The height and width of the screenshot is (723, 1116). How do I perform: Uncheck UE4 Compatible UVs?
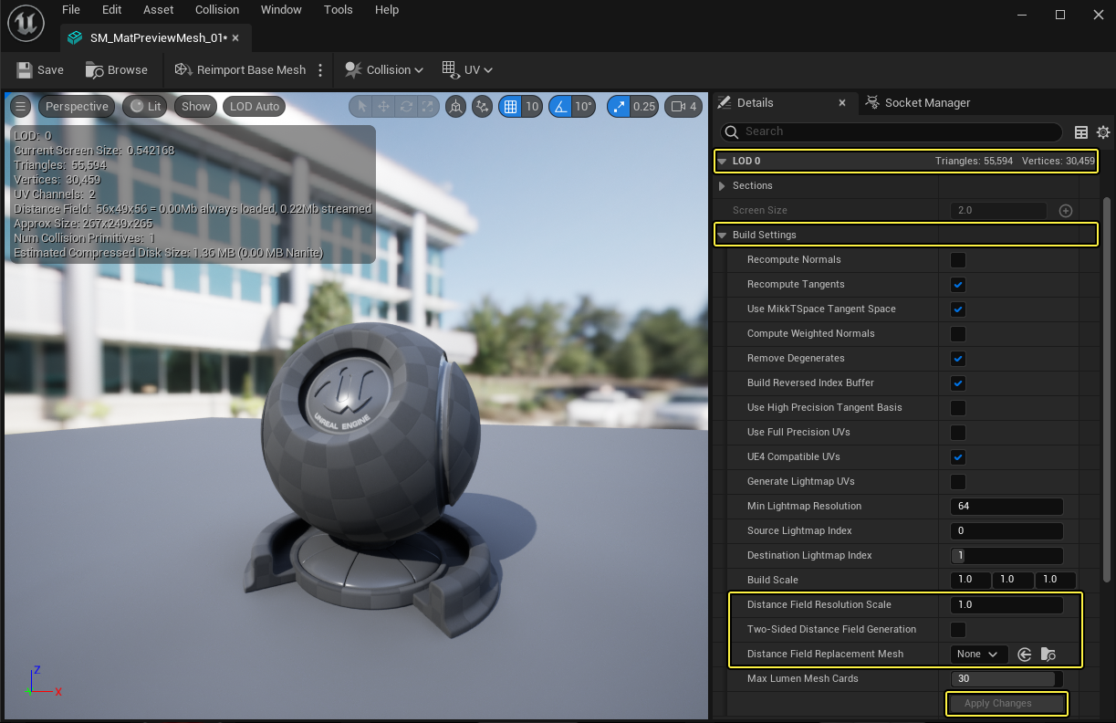[958, 457]
